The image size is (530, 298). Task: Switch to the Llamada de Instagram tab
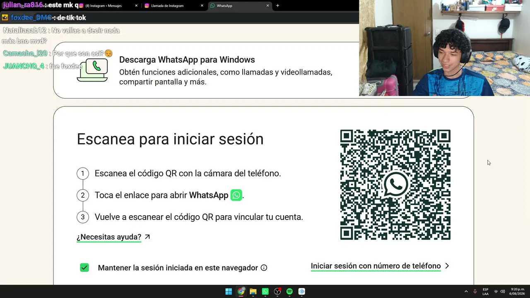coord(173,6)
